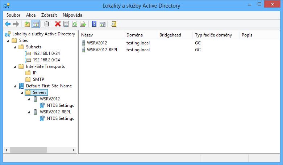The height and width of the screenshot is (165, 283).
Task: Click the Default-First-Site-Name site icon
Action: pyautogui.click(x=21, y=86)
